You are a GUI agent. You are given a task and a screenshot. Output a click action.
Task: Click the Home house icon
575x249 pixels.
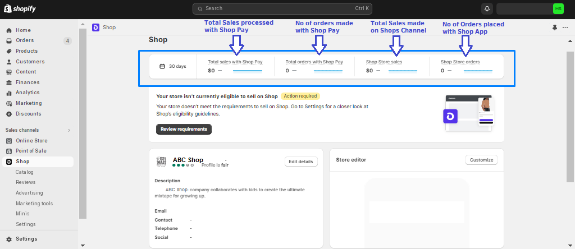point(9,30)
